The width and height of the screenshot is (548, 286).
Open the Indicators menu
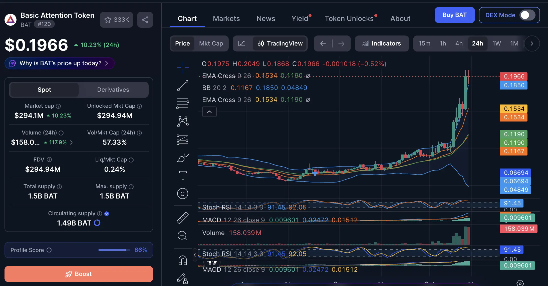pyautogui.click(x=382, y=43)
